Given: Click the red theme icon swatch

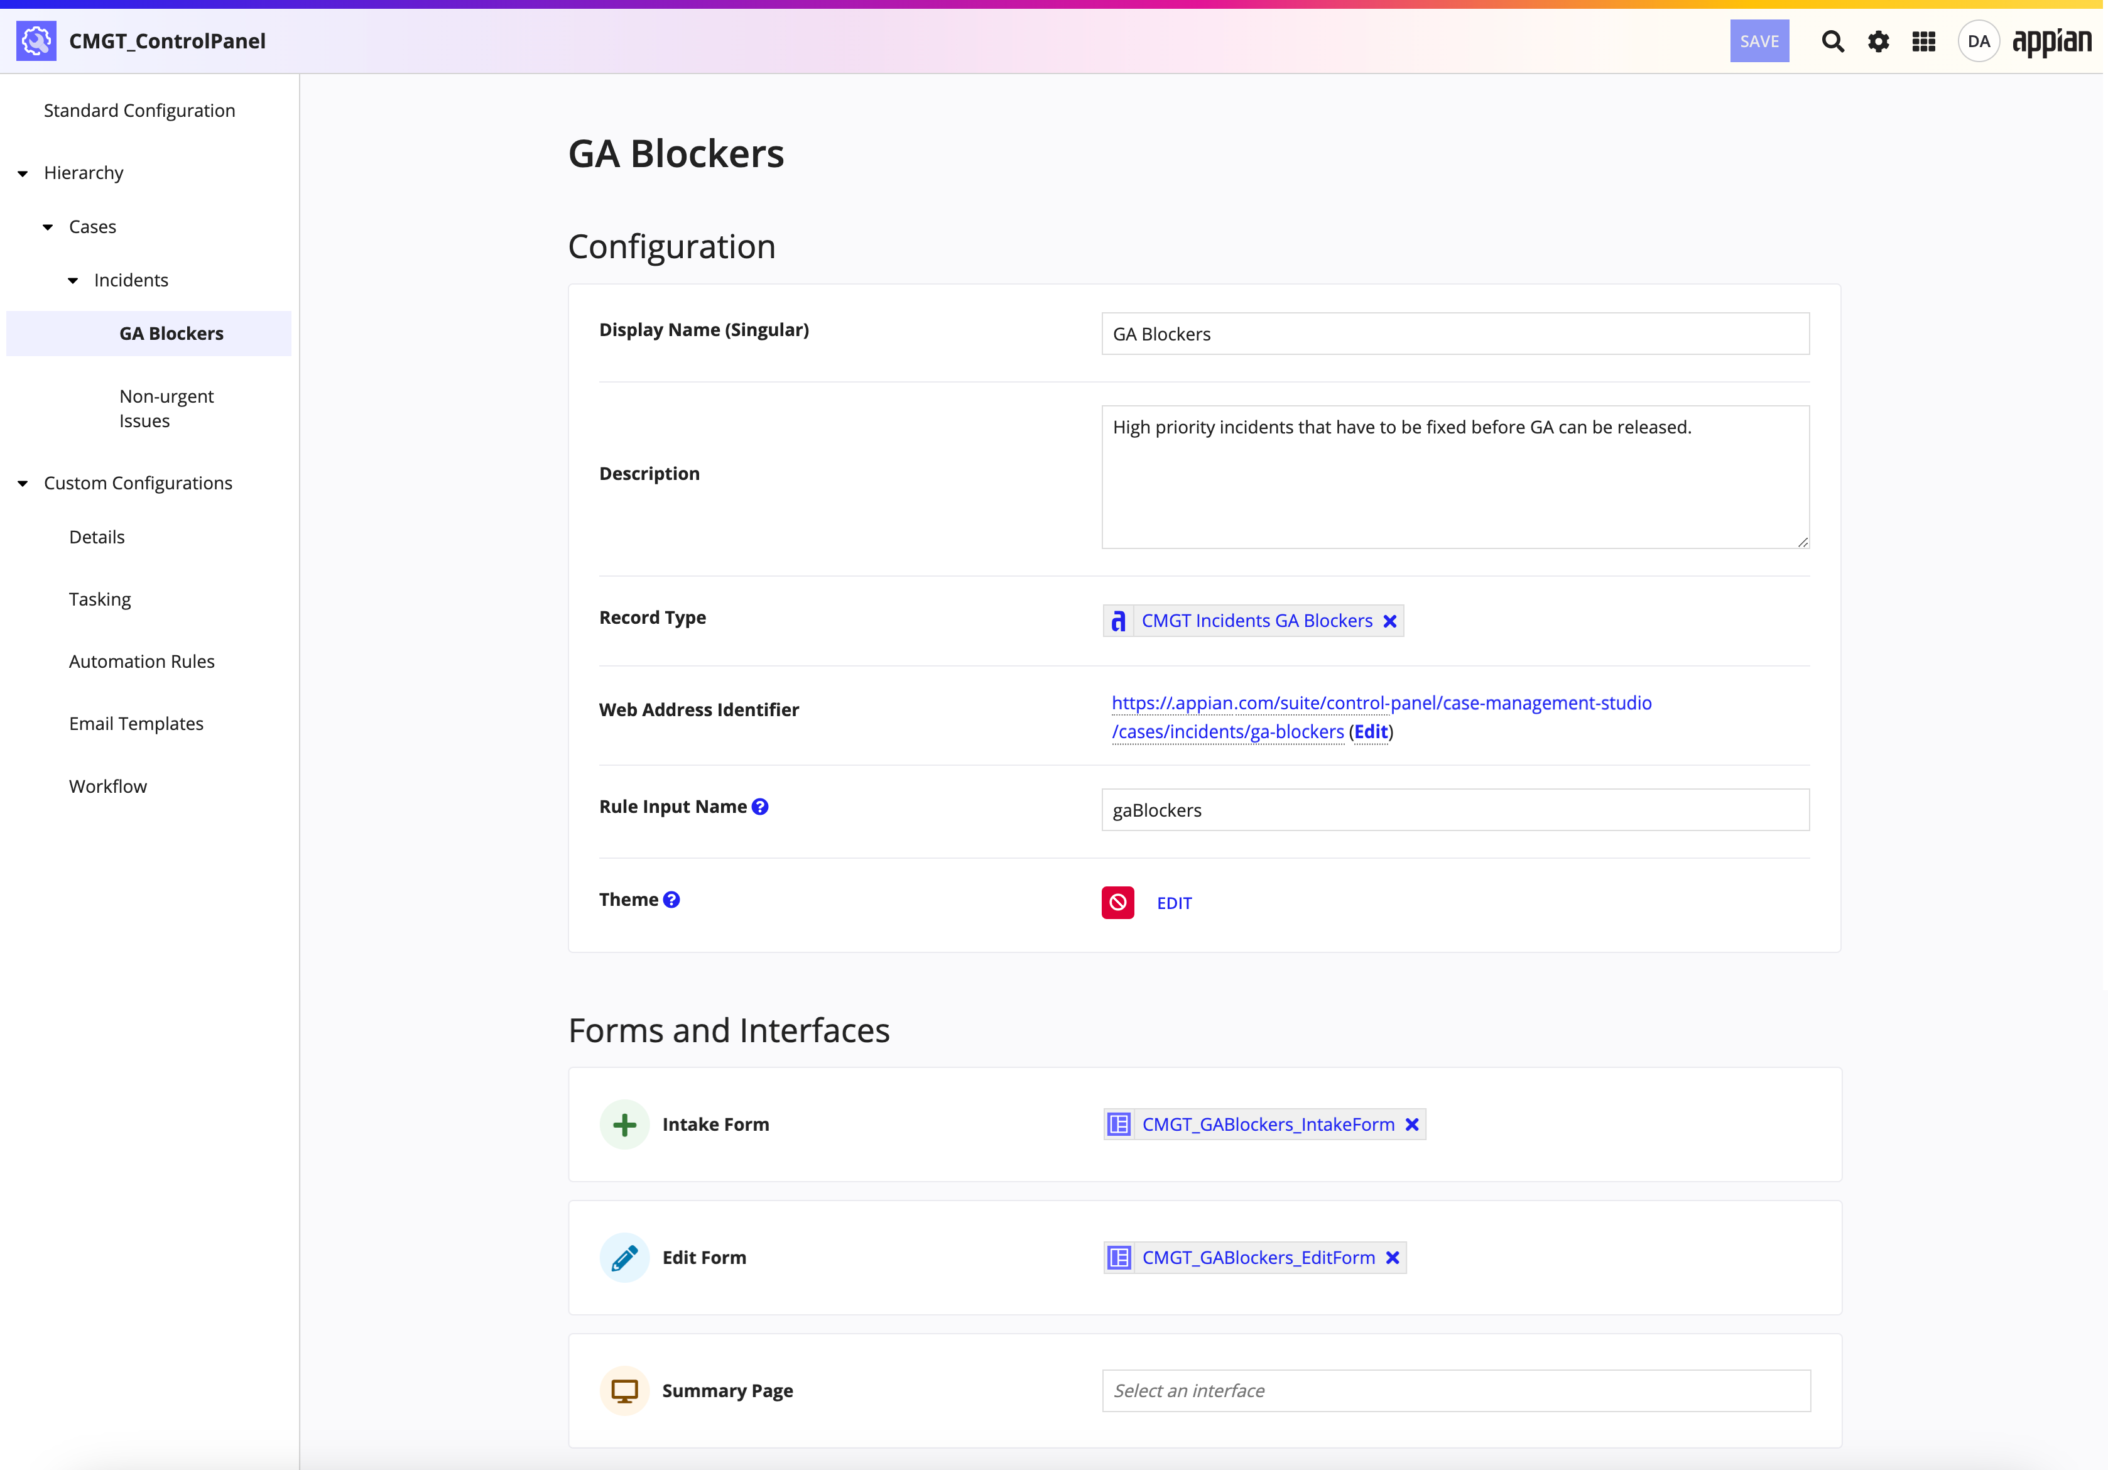Looking at the screenshot, I should click(1118, 903).
